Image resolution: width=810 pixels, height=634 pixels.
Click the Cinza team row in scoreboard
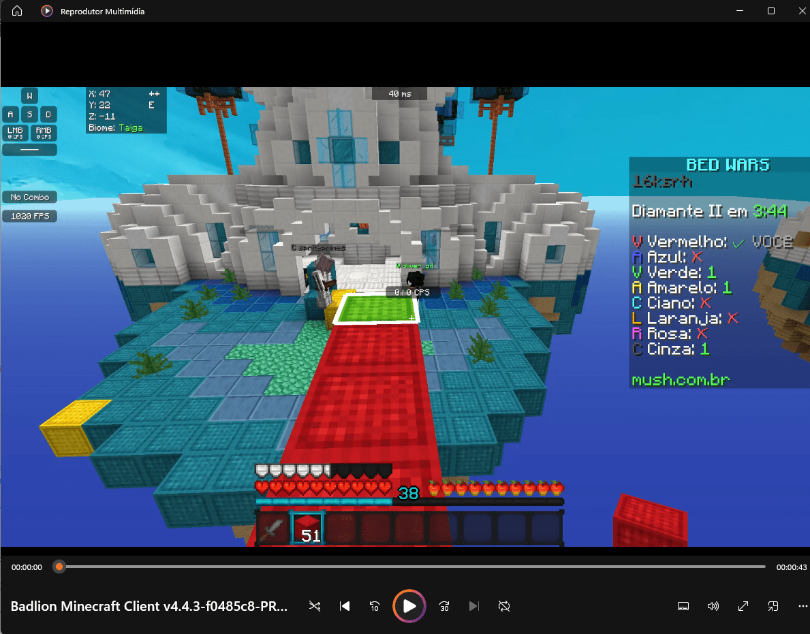670,349
